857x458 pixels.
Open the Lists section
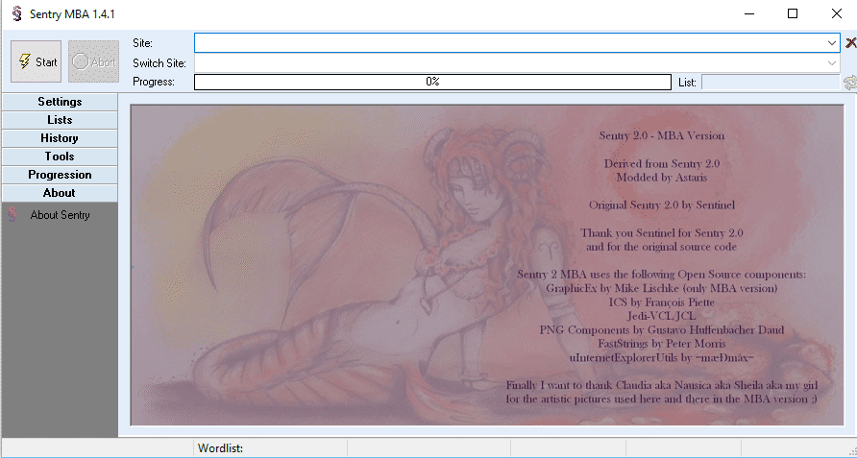60,120
